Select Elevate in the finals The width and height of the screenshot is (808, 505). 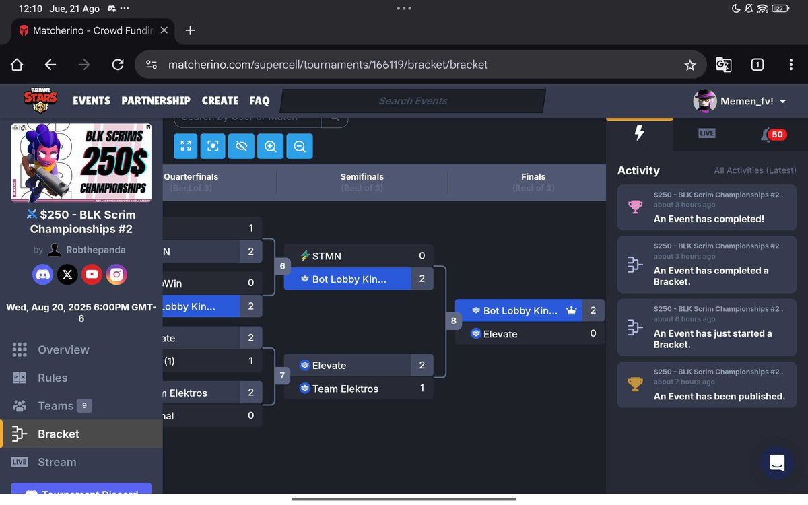pyautogui.click(x=529, y=333)
